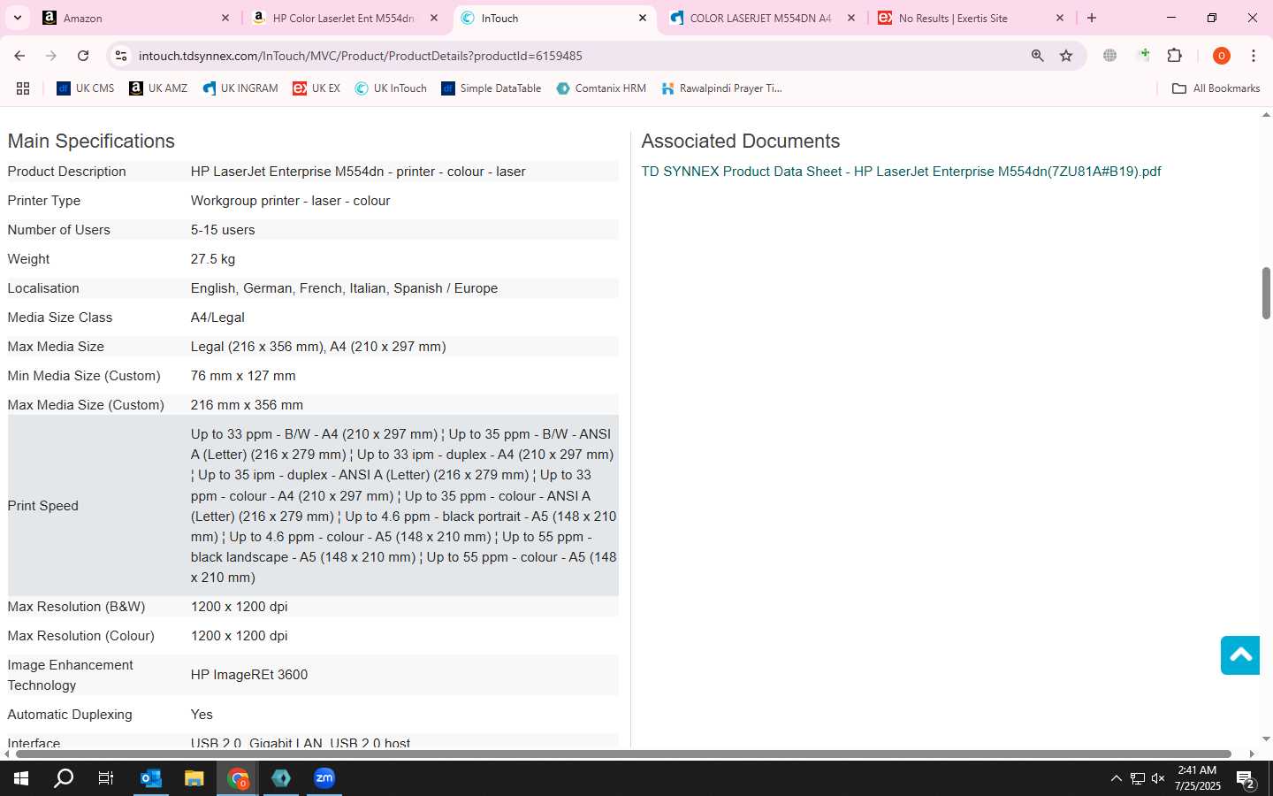Select the '5-15 users' value
The width and height of the screenshot is (1273, 796).
(x=223, y=230)
